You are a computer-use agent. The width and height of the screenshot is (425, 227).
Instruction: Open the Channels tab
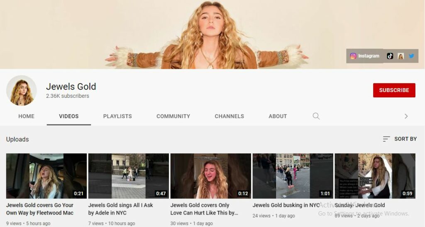click(229, 116)
